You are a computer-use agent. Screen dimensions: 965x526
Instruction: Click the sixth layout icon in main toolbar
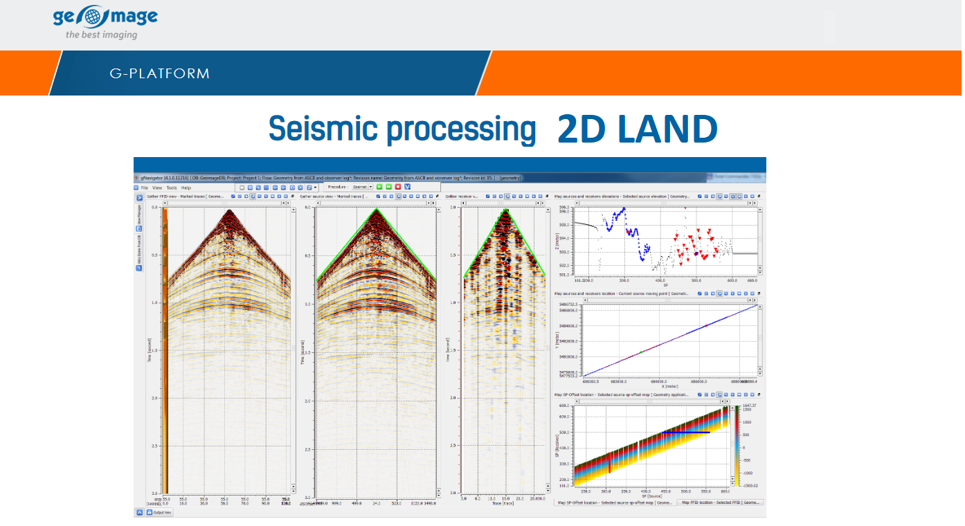pos(284,188)
